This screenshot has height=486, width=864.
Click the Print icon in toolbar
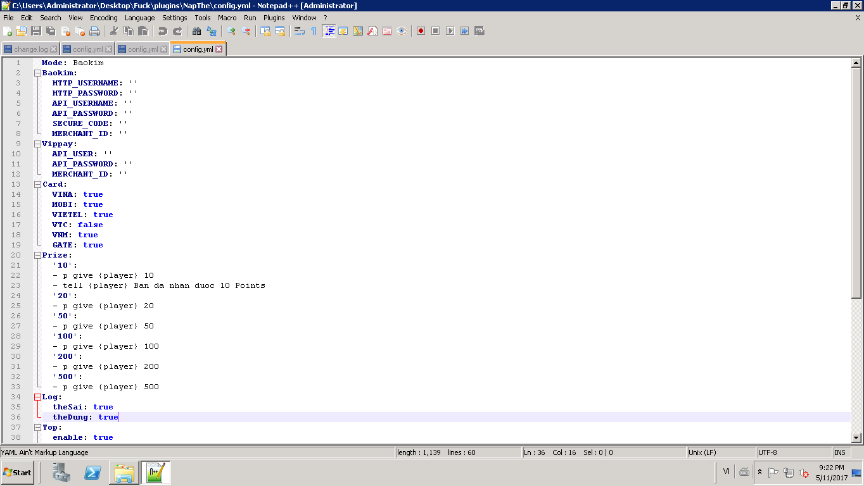pos(94,31)
